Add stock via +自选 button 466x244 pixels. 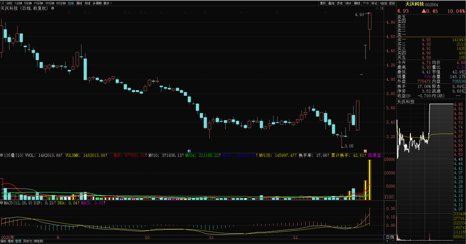point(384,3)
